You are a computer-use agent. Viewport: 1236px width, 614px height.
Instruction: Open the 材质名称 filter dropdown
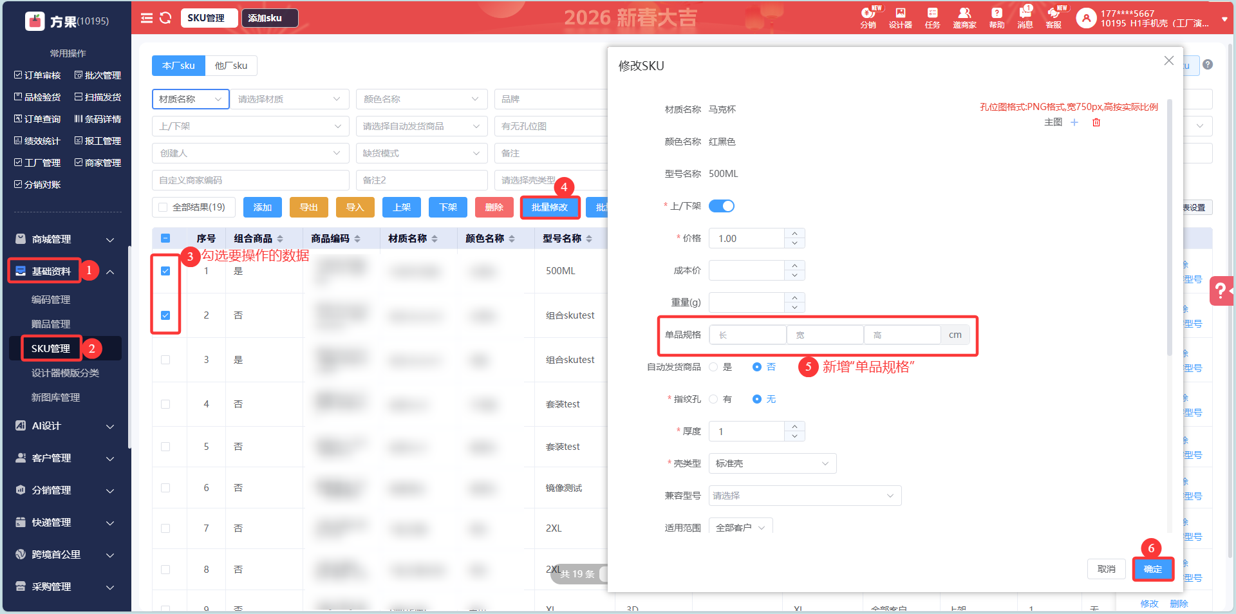click(x=191, y=99)
